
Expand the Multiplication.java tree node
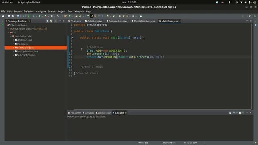click(x=13, y=51)
